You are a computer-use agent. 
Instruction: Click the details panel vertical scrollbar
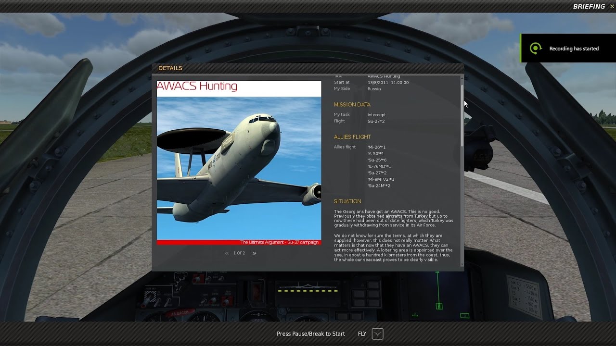462,115
